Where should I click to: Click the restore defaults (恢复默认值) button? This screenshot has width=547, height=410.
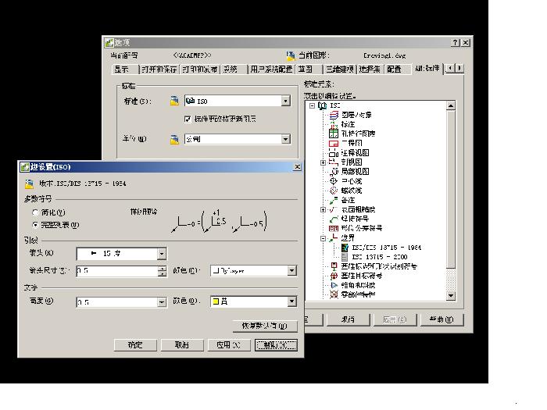(x=265, y=326)
